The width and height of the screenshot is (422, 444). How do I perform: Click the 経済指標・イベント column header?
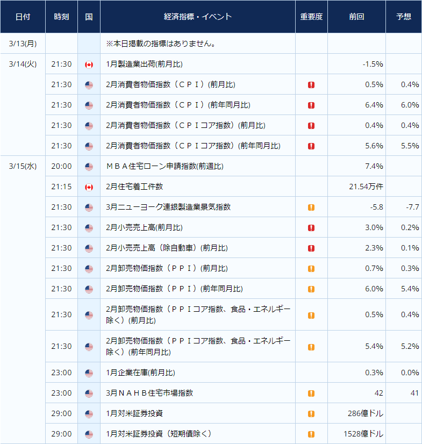tap(198, 17)
